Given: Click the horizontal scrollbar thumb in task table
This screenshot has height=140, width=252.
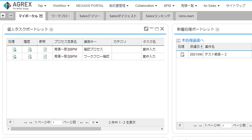Looking at the screenshot, I should tap(56, 129).
